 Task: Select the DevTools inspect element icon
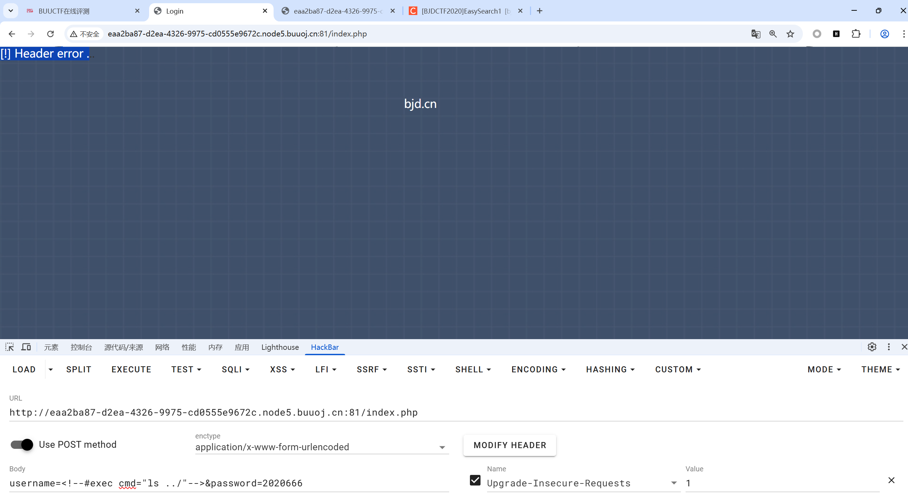[x=10, y=347]
